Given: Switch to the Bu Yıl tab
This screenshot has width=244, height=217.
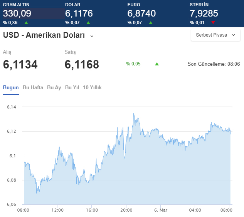Looking at the screenshot, I should tap(72, 87).
